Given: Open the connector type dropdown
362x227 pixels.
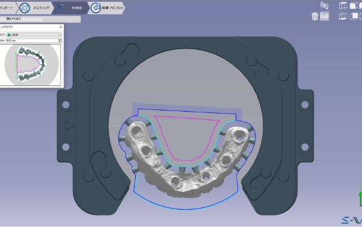Looking at the screenshot, I should [34, 35].
